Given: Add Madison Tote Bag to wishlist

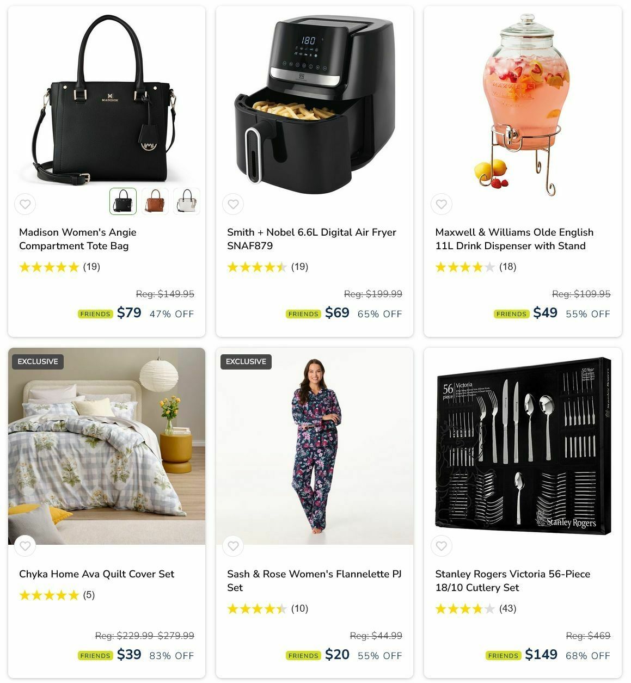Looking at the screenshot, I should pyautogui.click(x=25, y=205).
